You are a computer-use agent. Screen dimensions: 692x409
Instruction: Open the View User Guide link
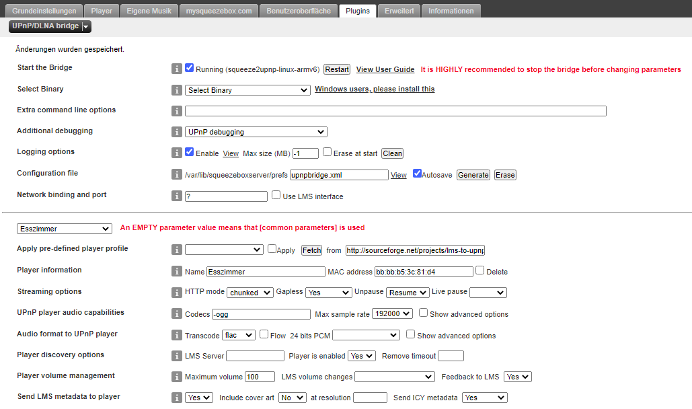pos(385,69)
